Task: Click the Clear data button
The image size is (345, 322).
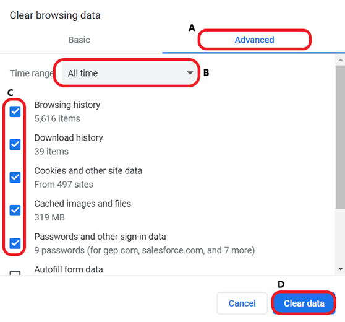Action: (x=304, y=303)
